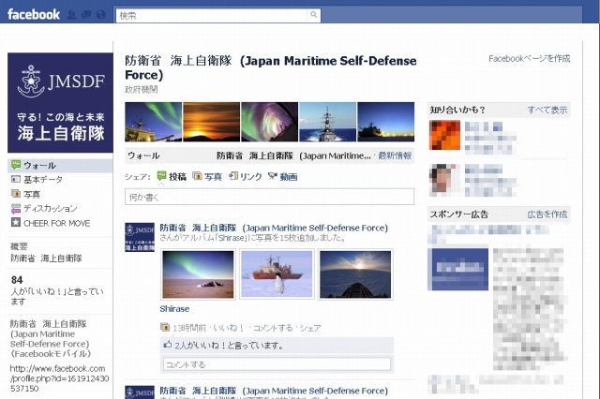This screenshot has height=399, width=600.
Task: Click the 動画 camera icon
Action: (x=273, y=176)
